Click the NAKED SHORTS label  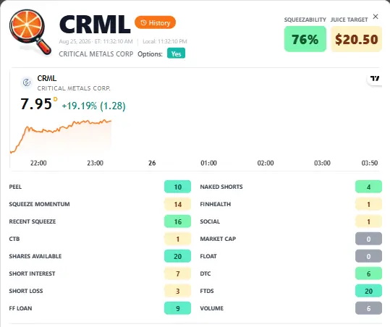(x=221, y=187)
